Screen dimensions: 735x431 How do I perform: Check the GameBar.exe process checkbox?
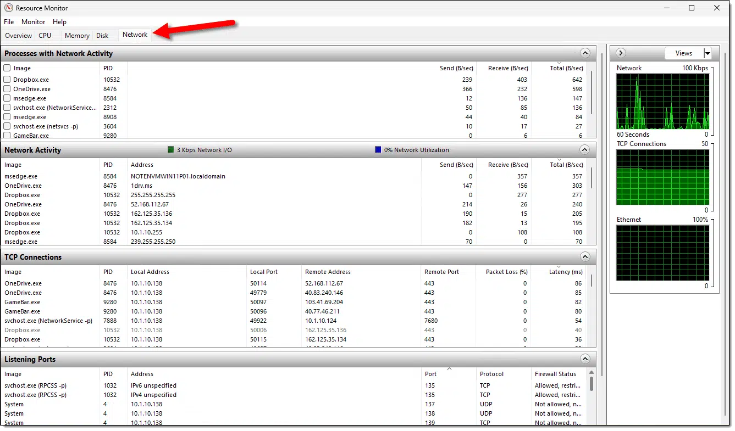[7, 135]
